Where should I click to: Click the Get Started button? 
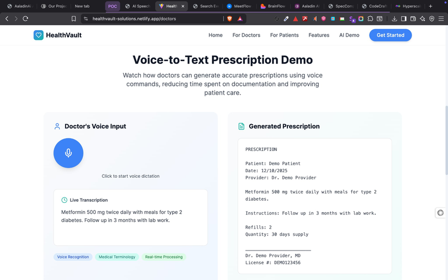tap(390, 35)
